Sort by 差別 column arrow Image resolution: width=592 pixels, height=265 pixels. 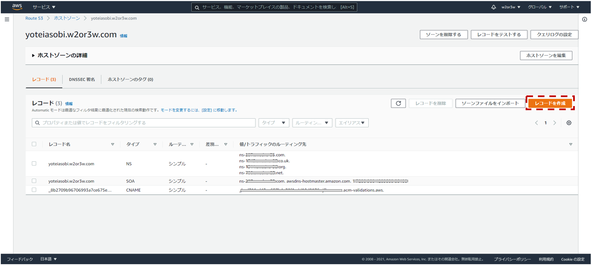click(225, 144)
